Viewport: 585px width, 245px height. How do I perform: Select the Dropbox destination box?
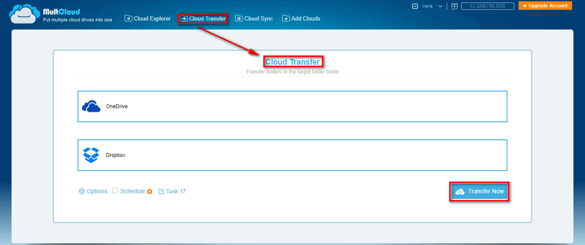tap(292, 155)
